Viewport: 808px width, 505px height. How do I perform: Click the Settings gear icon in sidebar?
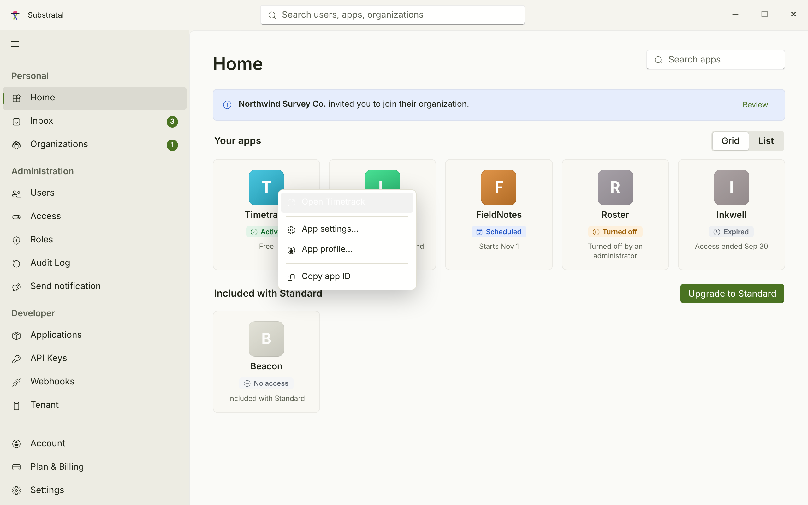16,490
